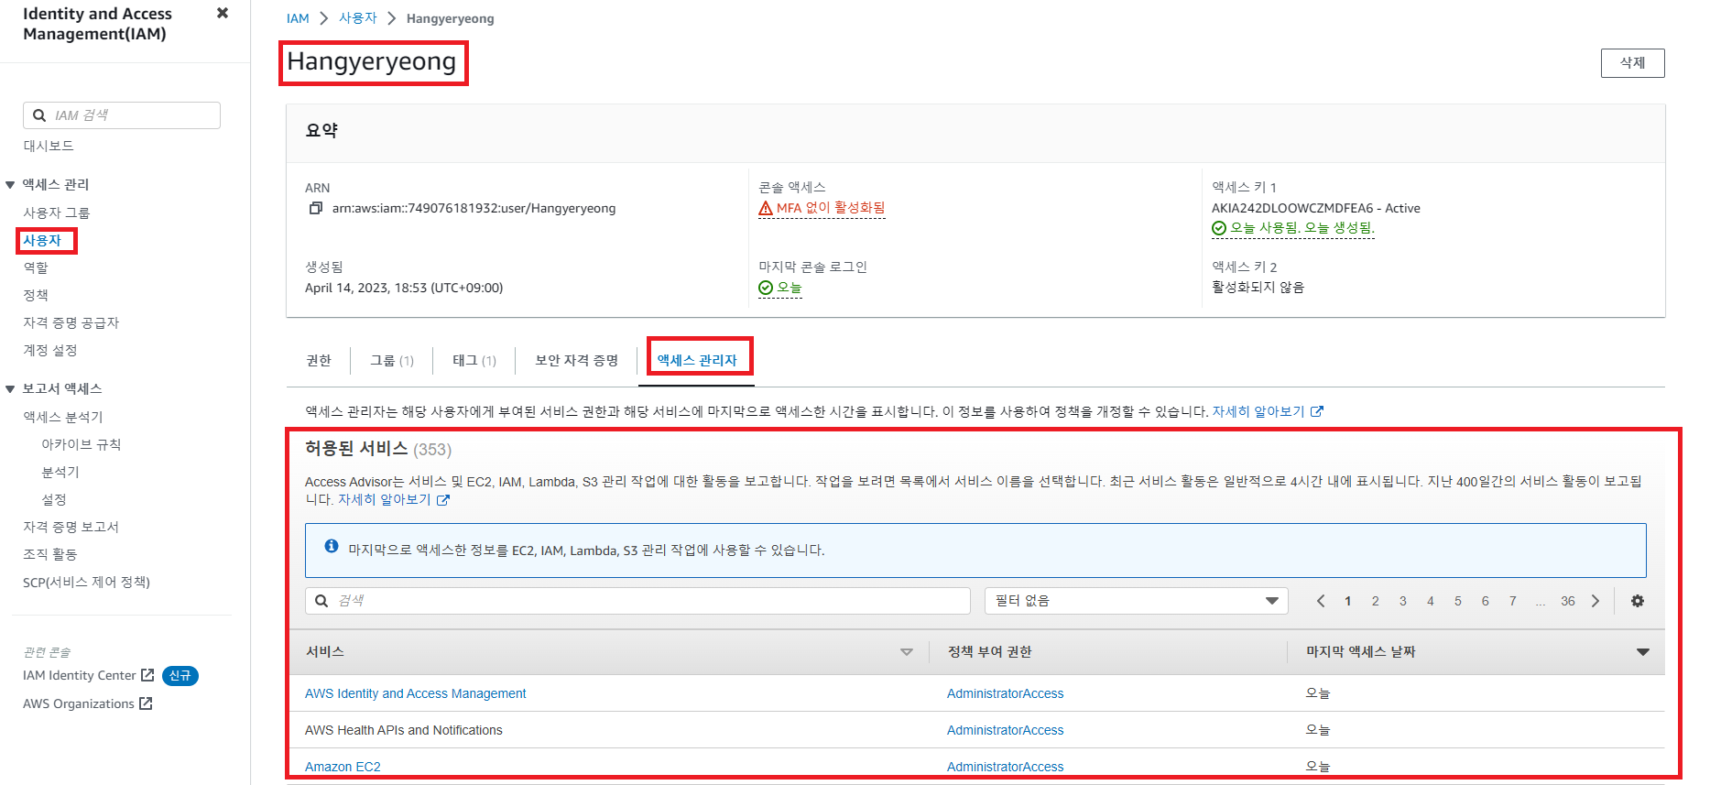Collapse the 액세스 관리 section
1710x785 pixels.
pyautogui.click(x=10, y=185)
